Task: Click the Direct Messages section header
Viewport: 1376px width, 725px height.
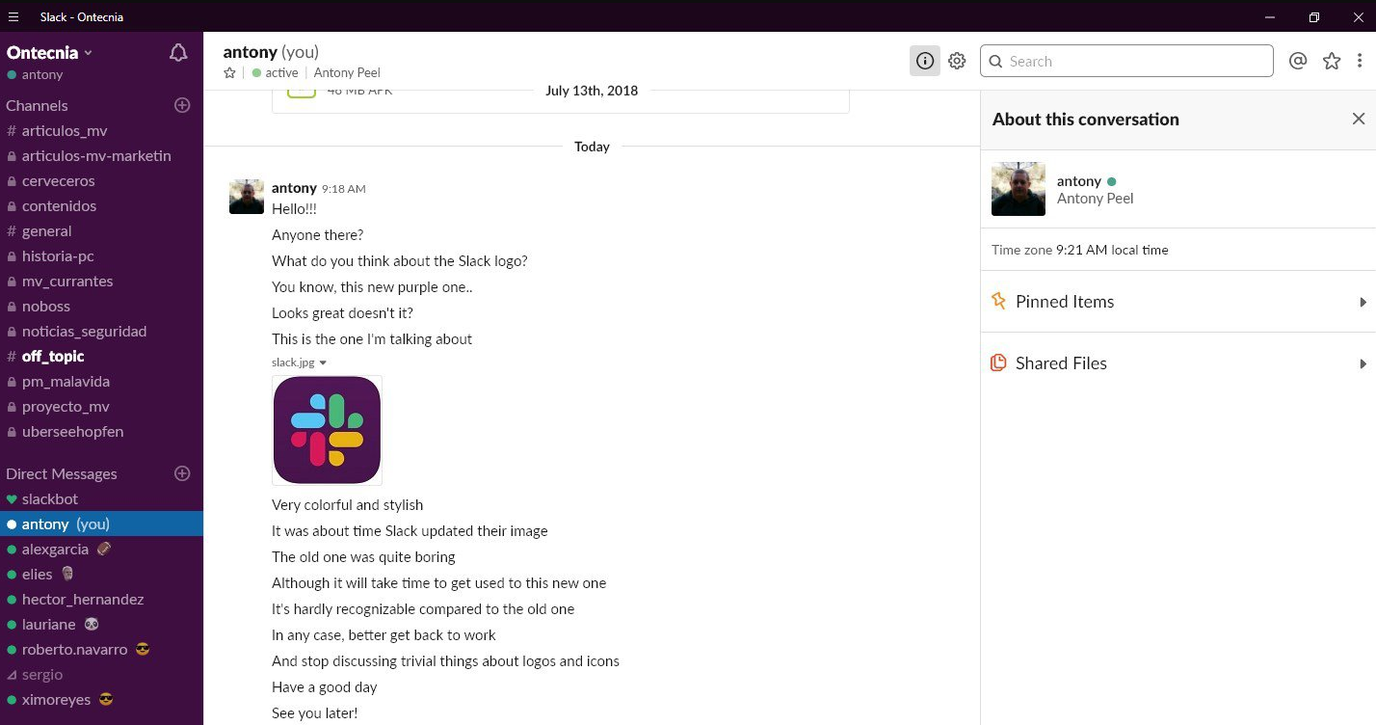Action: coord(62,473)
